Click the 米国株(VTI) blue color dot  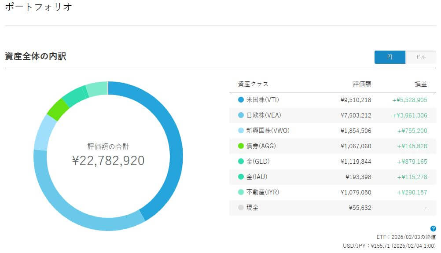(240, 100)
